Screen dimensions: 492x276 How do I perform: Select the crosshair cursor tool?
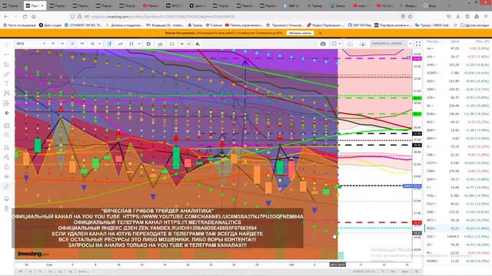click(7, 44)
